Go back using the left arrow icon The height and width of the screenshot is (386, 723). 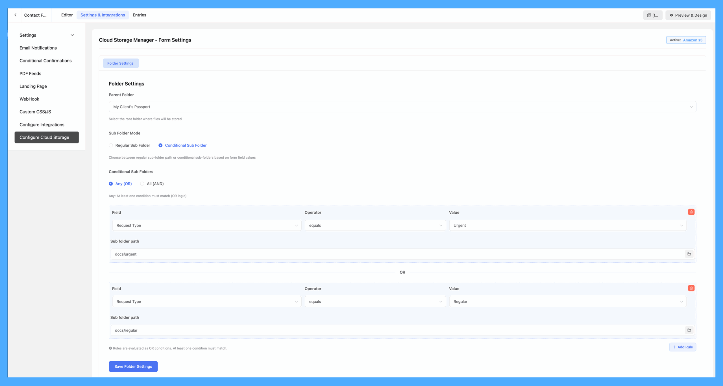(x=16, y=15)
